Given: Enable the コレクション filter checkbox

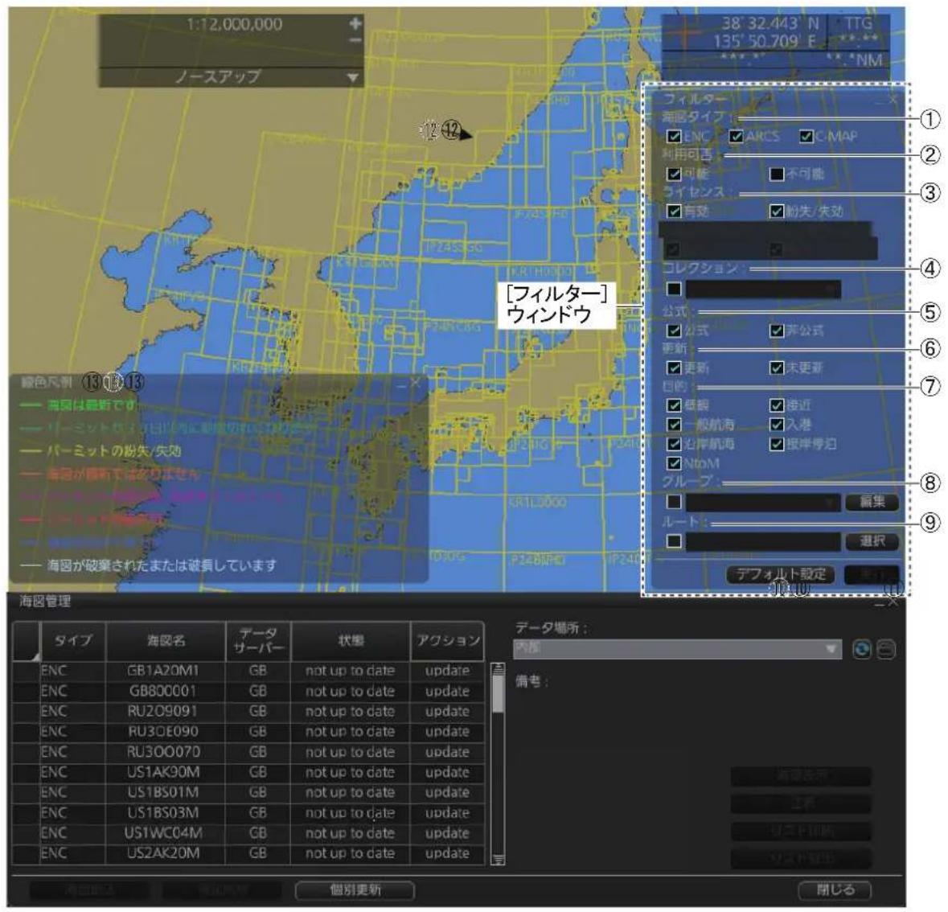Looking at the screenshot, I should click(674, 289).
